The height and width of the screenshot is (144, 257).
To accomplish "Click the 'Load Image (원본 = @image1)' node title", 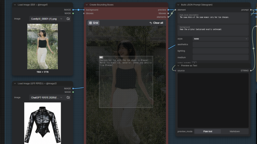I will (32, 5).
